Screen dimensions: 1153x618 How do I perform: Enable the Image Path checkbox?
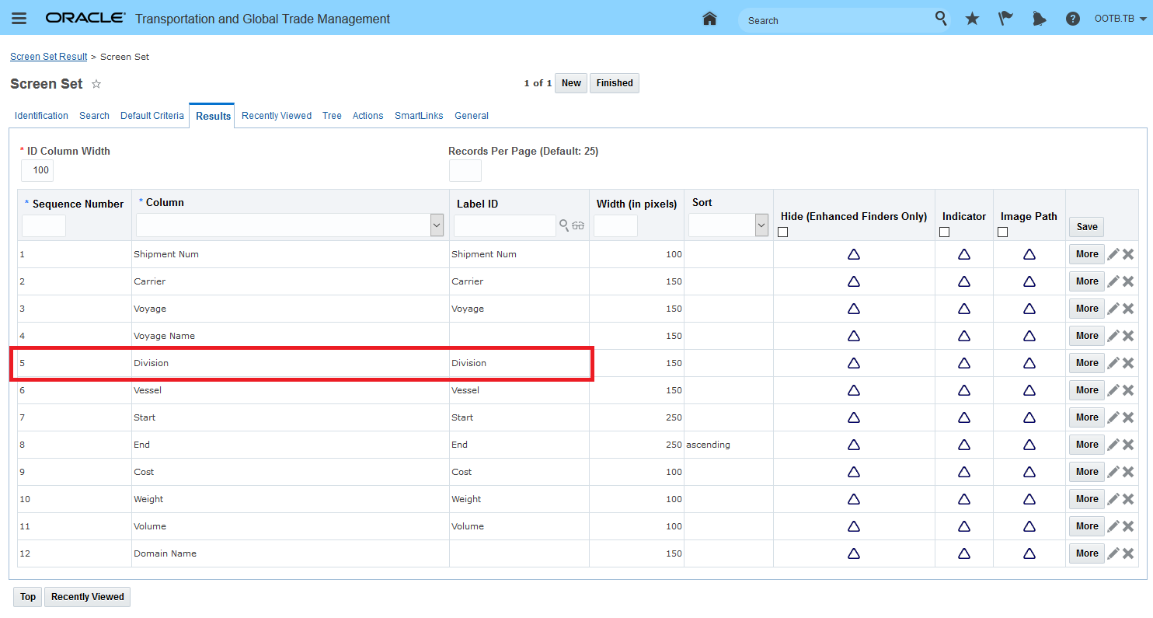pos(1002,232)
